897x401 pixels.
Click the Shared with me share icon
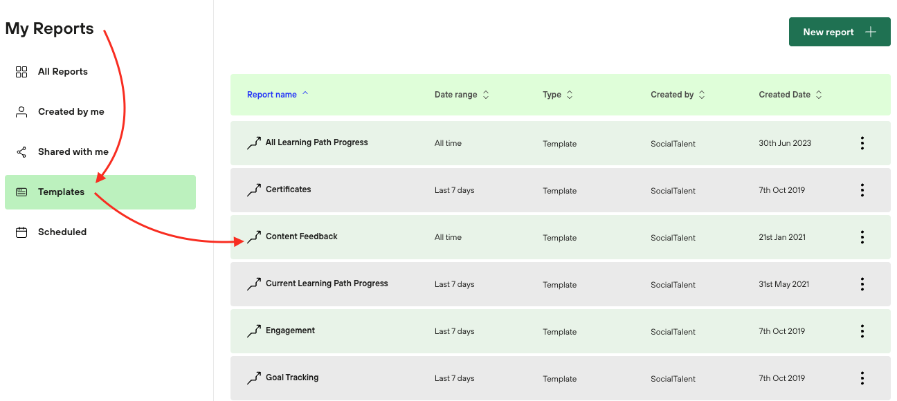tap(21, 152)
